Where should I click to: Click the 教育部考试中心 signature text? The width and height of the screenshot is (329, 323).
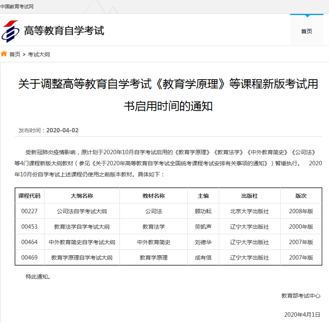pos(301,296)
